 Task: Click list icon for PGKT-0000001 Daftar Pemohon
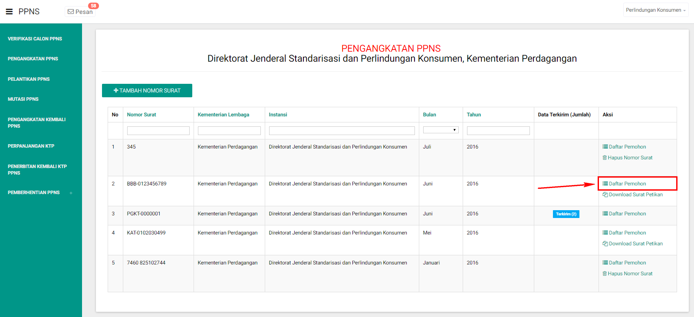(605, 214)
